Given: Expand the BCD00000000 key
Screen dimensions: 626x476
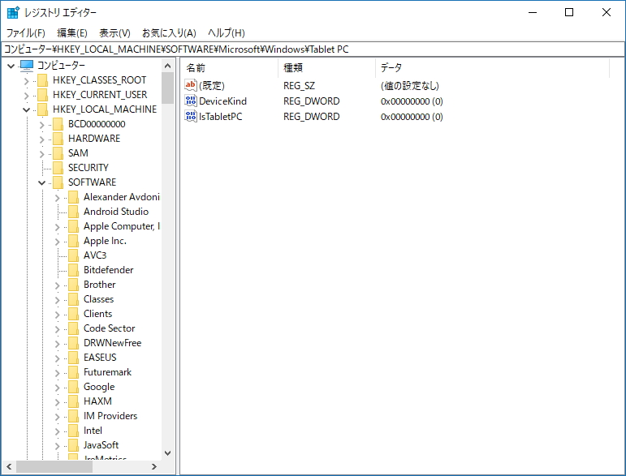Looking at the screenshot, I should 42,125.
